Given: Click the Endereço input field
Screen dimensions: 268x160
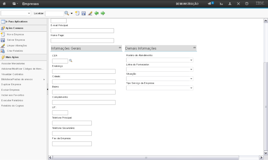Looking at the screenshot, I should pos(84,71).
